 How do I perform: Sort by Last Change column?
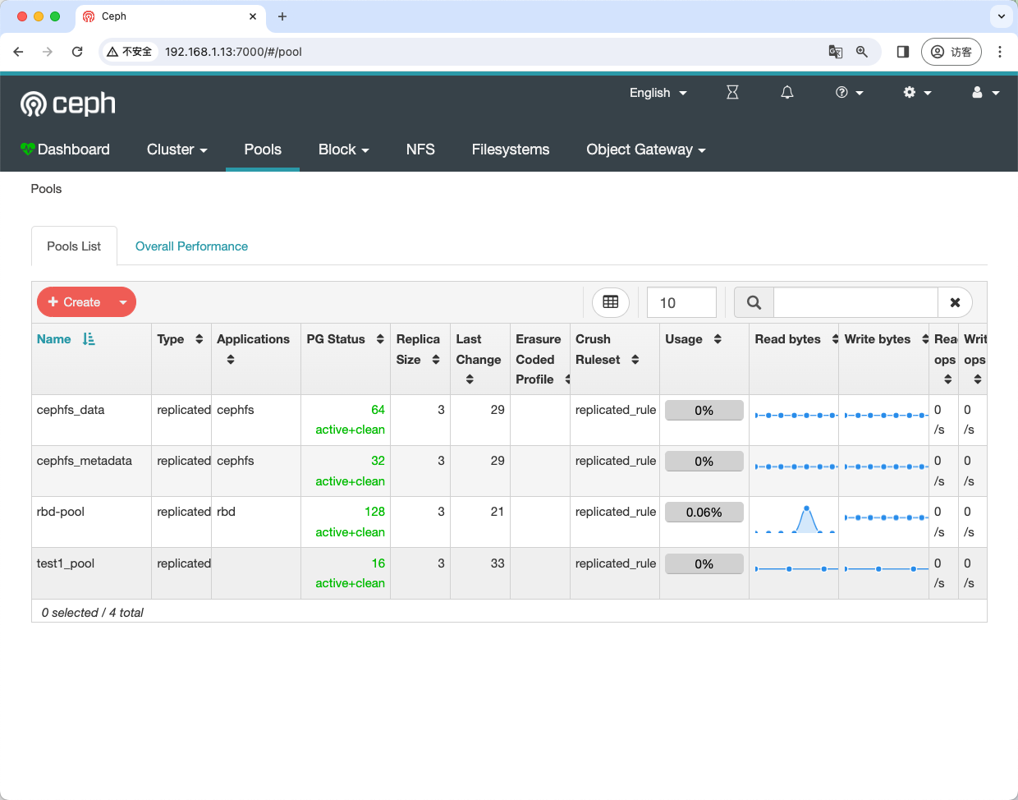[479, 359]
